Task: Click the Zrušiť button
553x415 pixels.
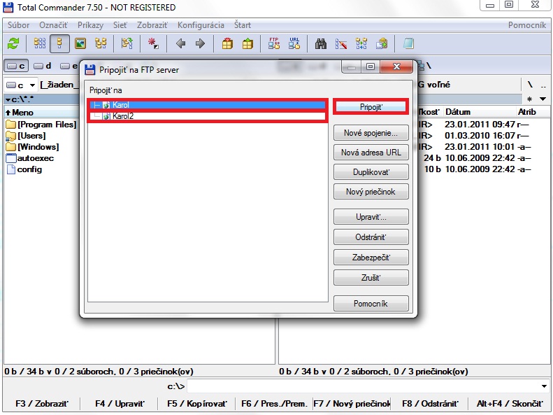Action: pyautogui.click(x=371, y=278)
